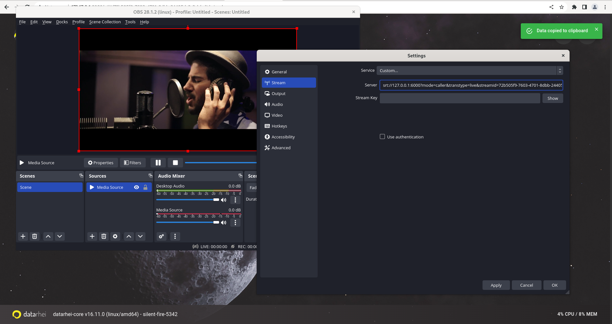The image size is (612, 324).
Task: Hide Media Source with the eye toggle
Action: [136, 187]
